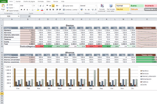
Task: Apply the yellow fill color bucket
Action: point(38,10)
